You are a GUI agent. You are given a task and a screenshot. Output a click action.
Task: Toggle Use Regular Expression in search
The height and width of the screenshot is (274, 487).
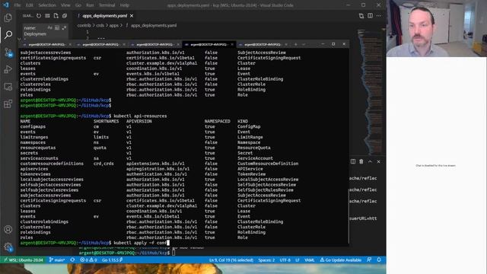(x=64, y=27)
